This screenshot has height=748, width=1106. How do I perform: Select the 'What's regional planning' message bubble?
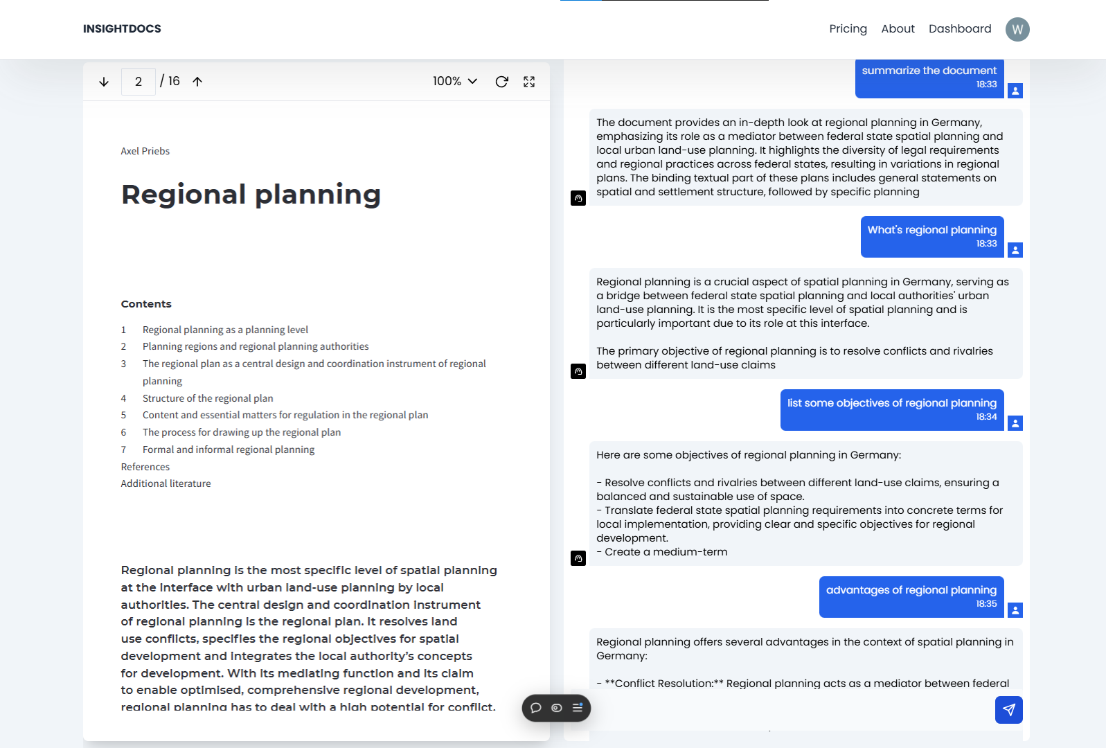coord(931,236)
